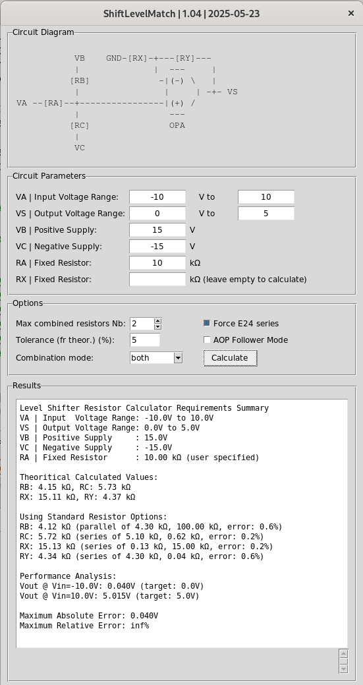
Task: Click the RB parallel resistor result line
Action: [x=151, y=526]
